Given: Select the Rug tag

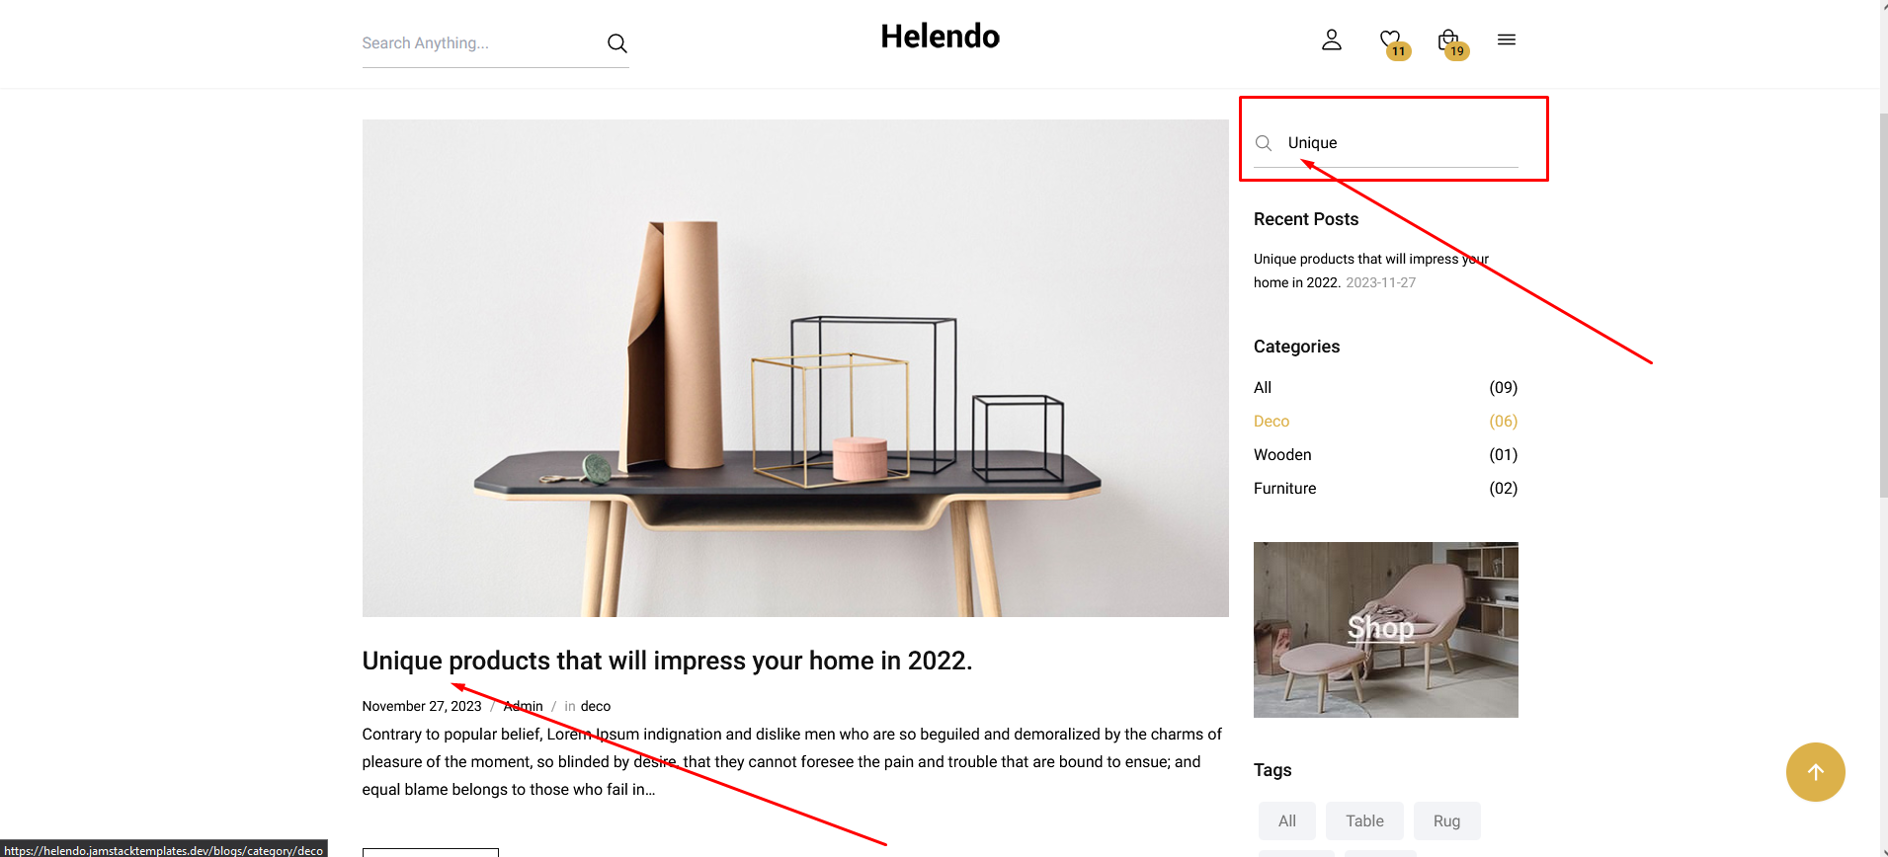Looking at the screenshot, I should [1446, 821].
